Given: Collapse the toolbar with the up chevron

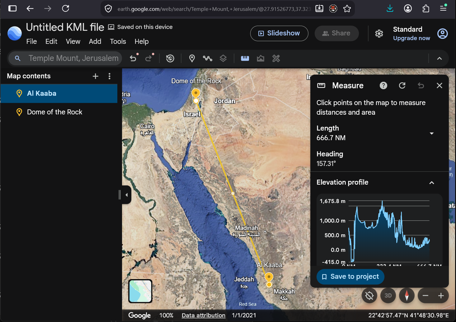Looking at the screenshot, I should coord(440,58).
